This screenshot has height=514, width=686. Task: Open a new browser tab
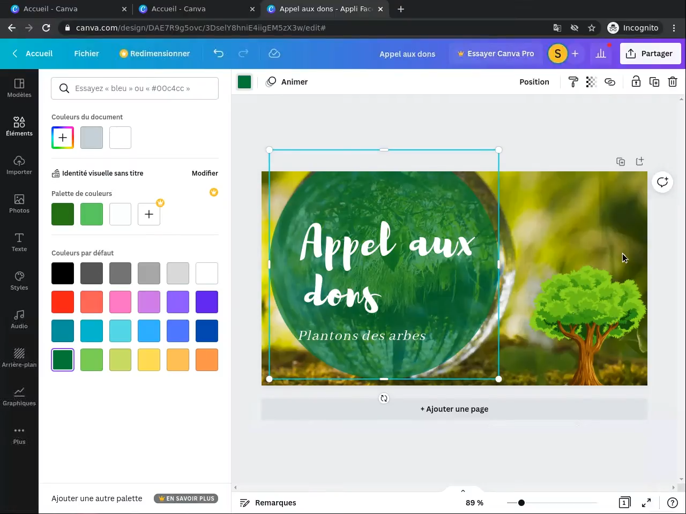[401, 9]
